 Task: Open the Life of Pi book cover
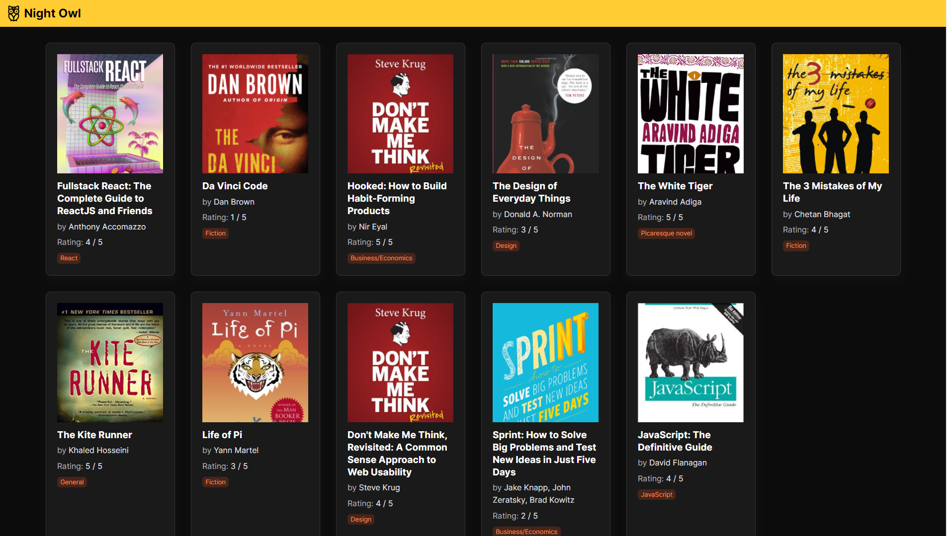tap(255, 363)
